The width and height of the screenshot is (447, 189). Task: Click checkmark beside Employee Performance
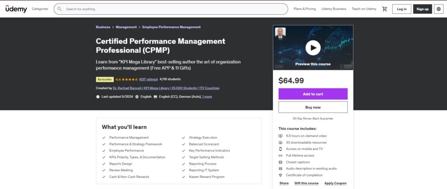point(104,151)
